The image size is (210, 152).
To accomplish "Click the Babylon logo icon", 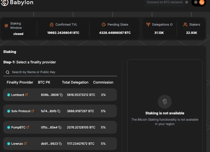I will click(x=5, y=2).
